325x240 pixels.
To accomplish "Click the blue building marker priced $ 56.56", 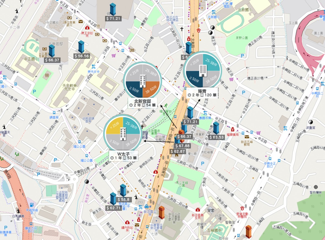I will (81, 47).
